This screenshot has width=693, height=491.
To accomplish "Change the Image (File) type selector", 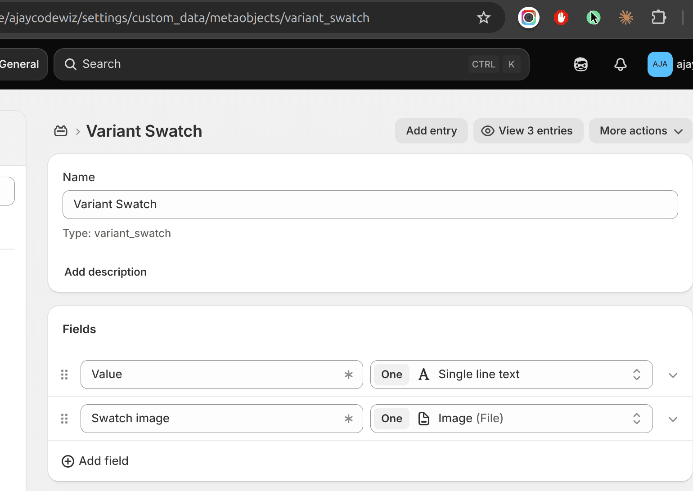I will pos(511,419).
